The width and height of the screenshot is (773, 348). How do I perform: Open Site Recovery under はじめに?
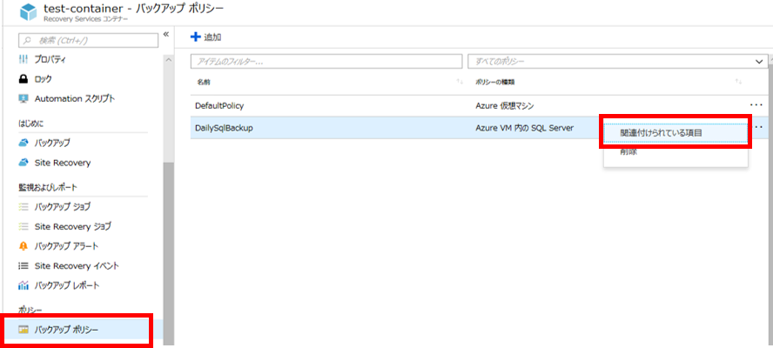pos(63,163)
